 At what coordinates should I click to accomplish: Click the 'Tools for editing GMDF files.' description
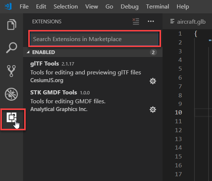pyautogui.click(x=68, y=101)
